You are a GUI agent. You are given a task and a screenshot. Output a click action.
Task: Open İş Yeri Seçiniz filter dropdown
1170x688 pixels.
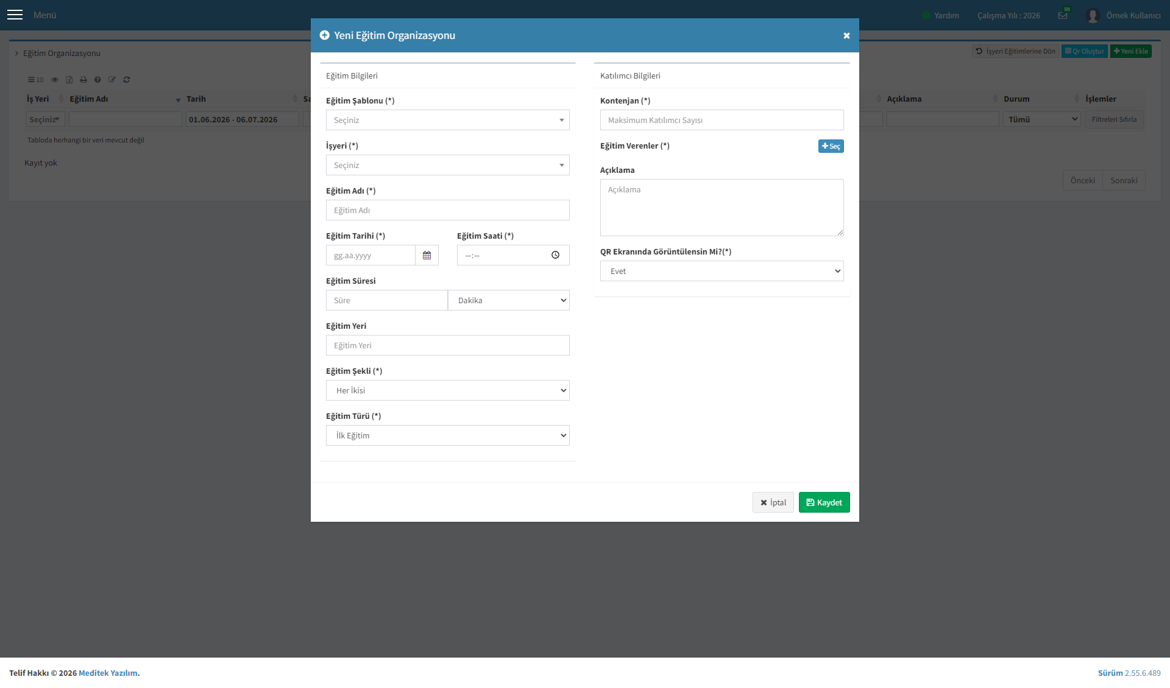point(45,119)
